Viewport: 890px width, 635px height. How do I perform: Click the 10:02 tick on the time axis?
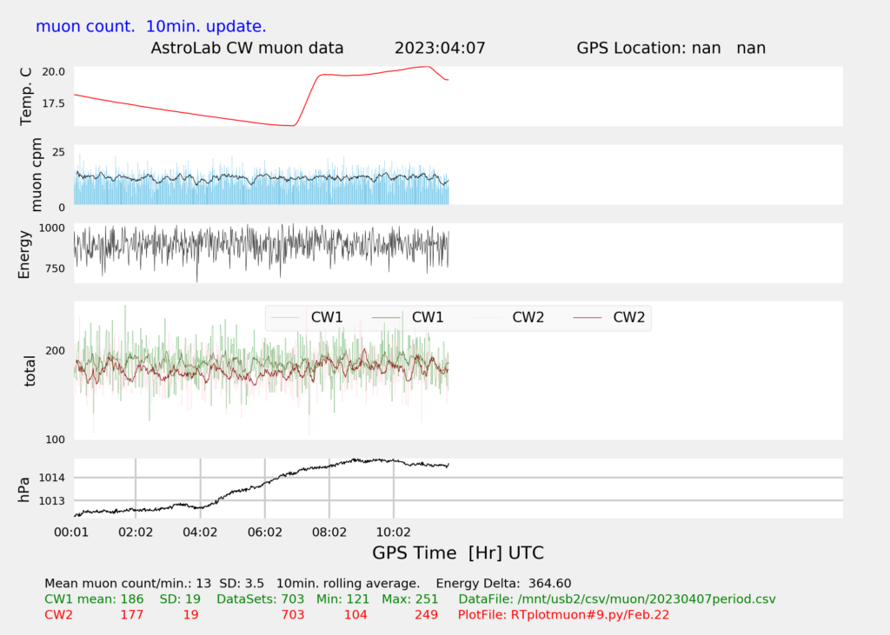[393, 532]
